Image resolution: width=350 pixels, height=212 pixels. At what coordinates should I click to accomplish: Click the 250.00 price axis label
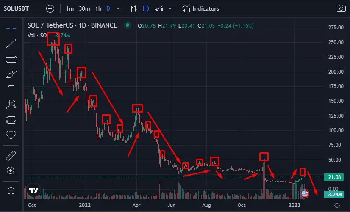[x=336, y=42]
